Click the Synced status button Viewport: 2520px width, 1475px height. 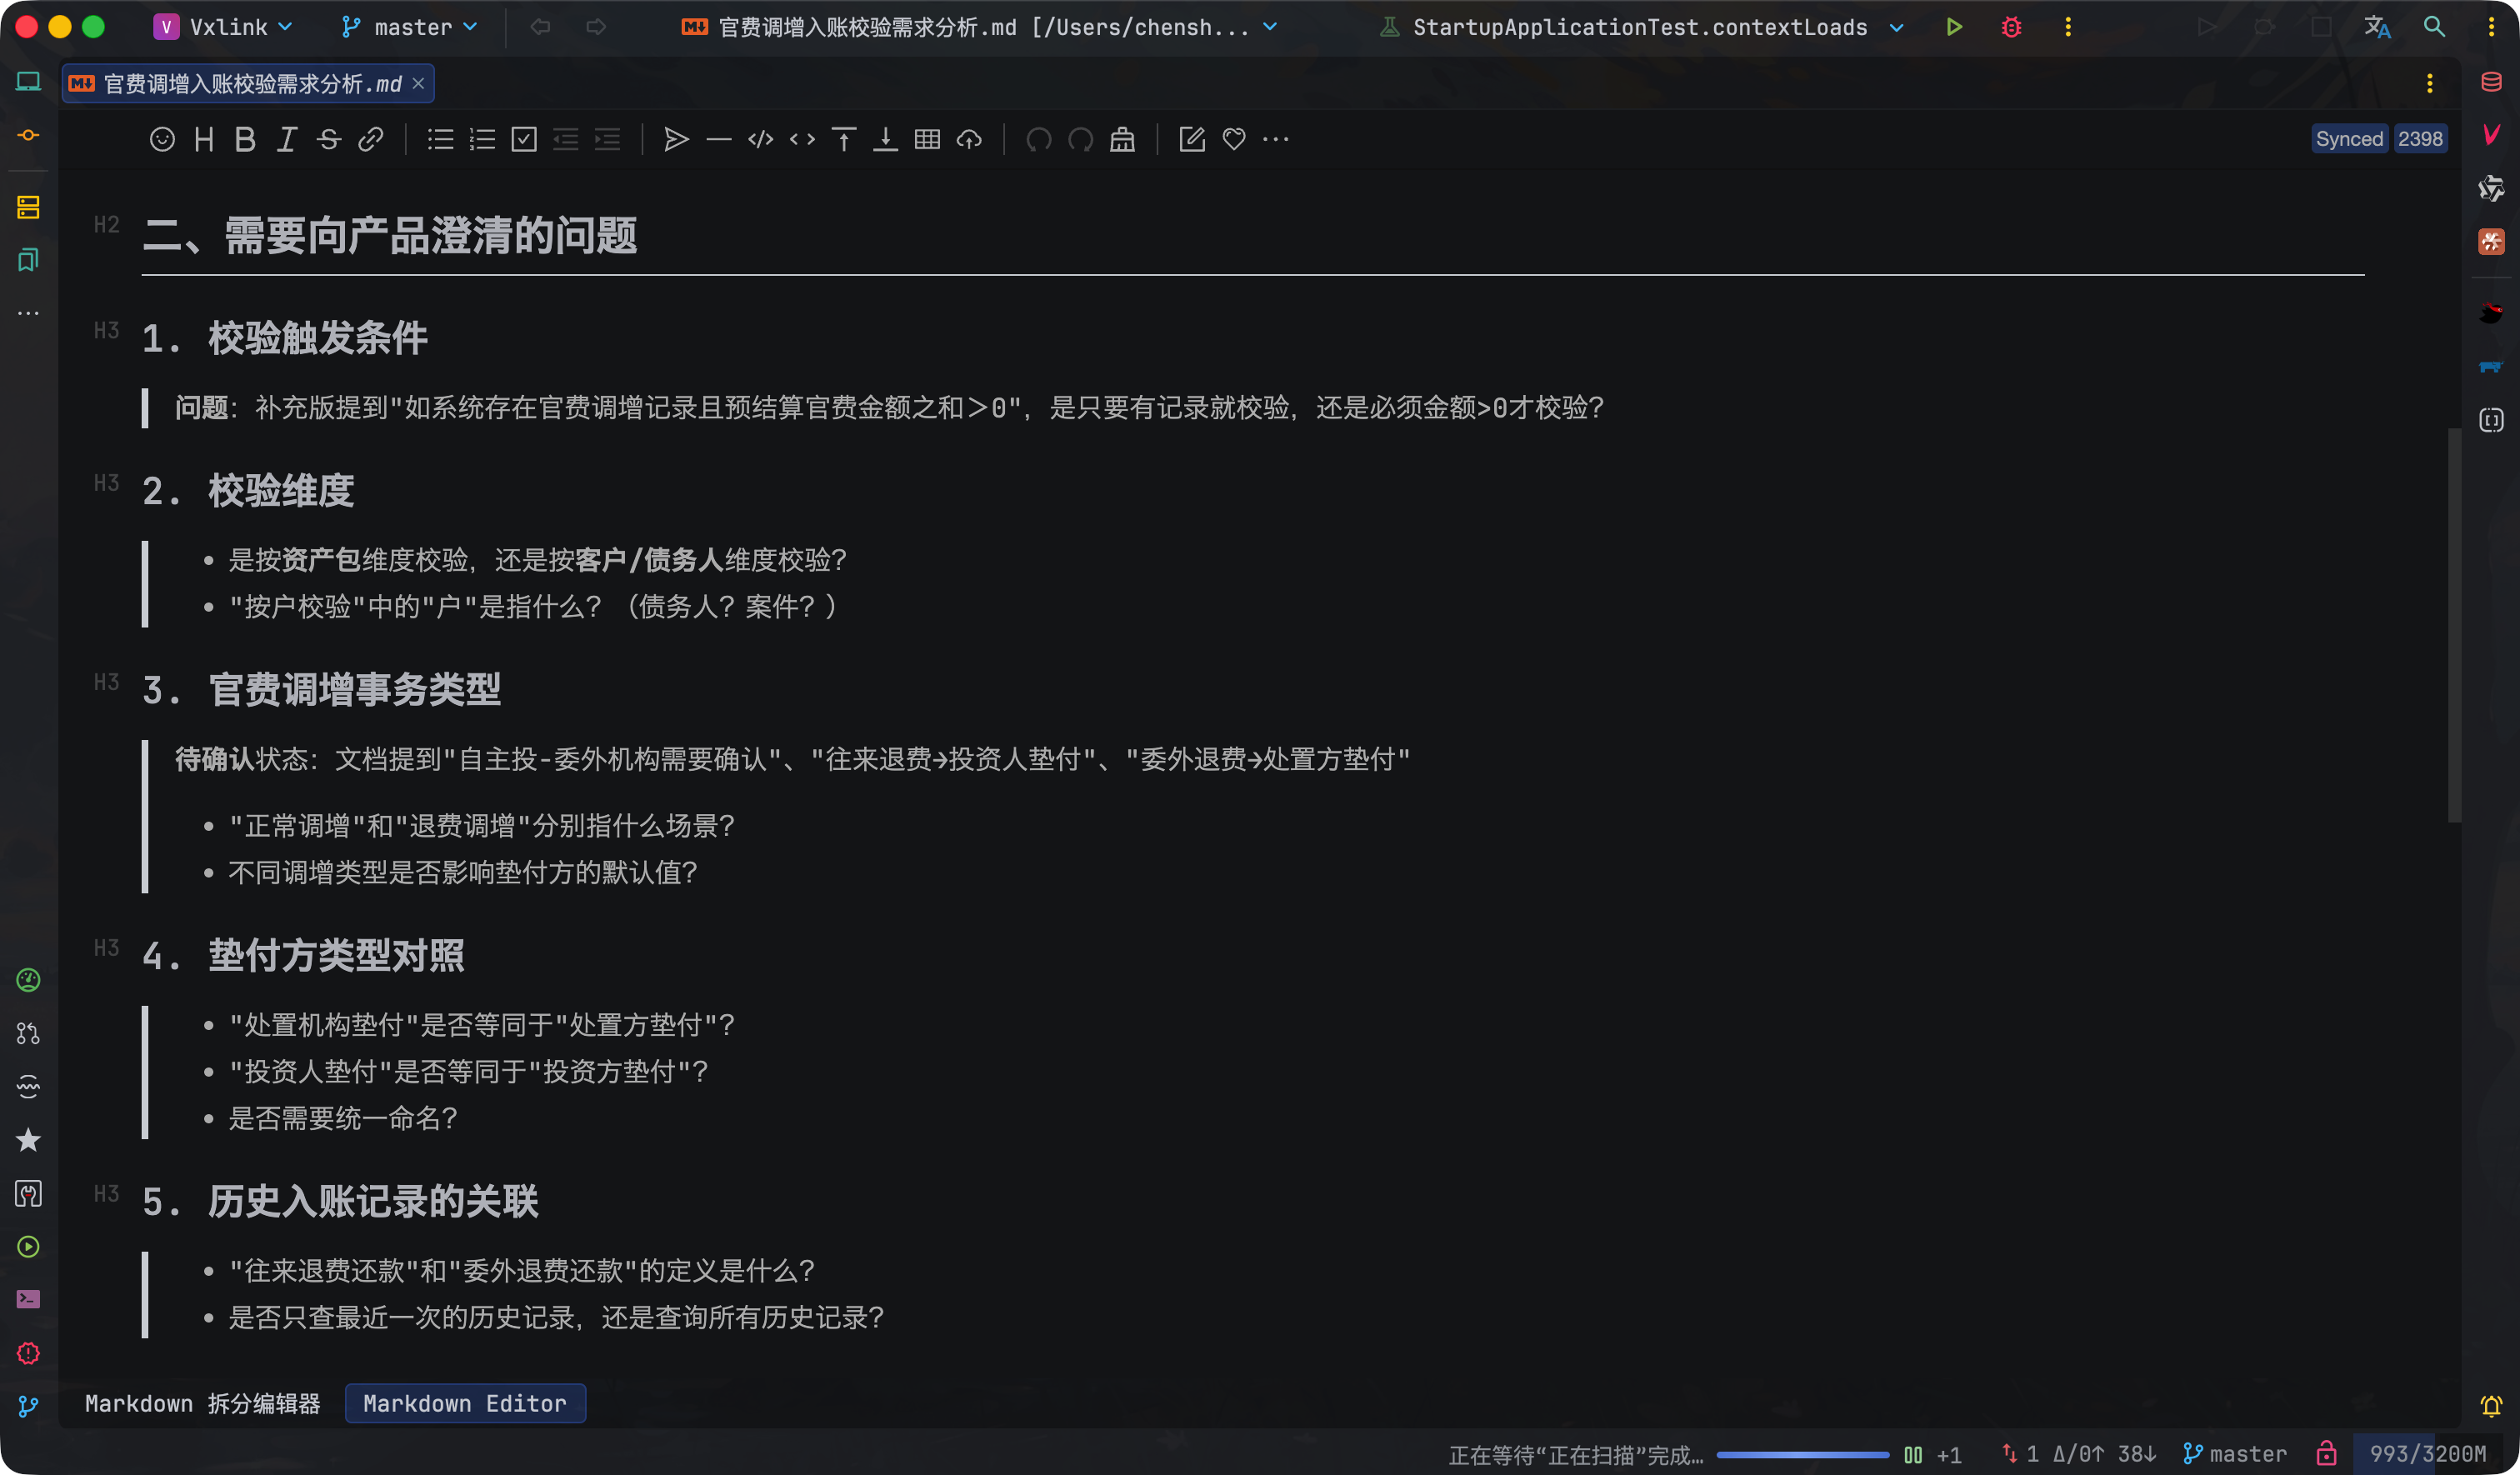(2349, 139)
